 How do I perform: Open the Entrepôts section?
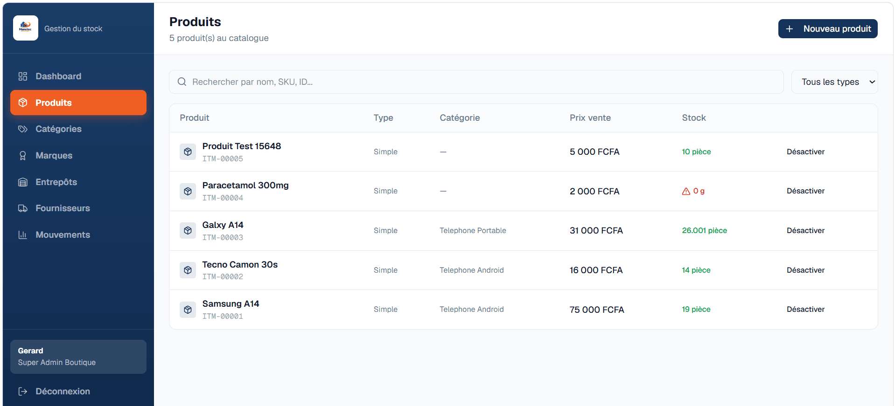[x=78, y=182]
